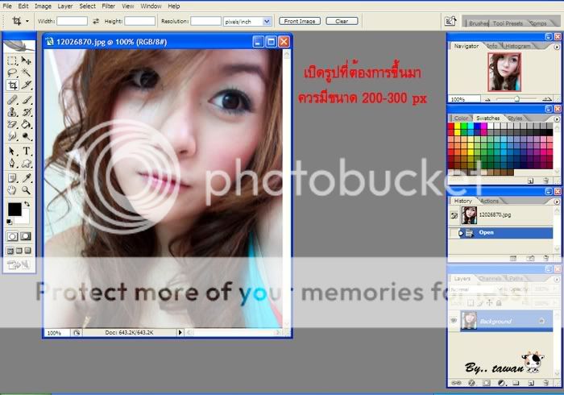Select the Rectangular Marquee tool

pos(12,60)
